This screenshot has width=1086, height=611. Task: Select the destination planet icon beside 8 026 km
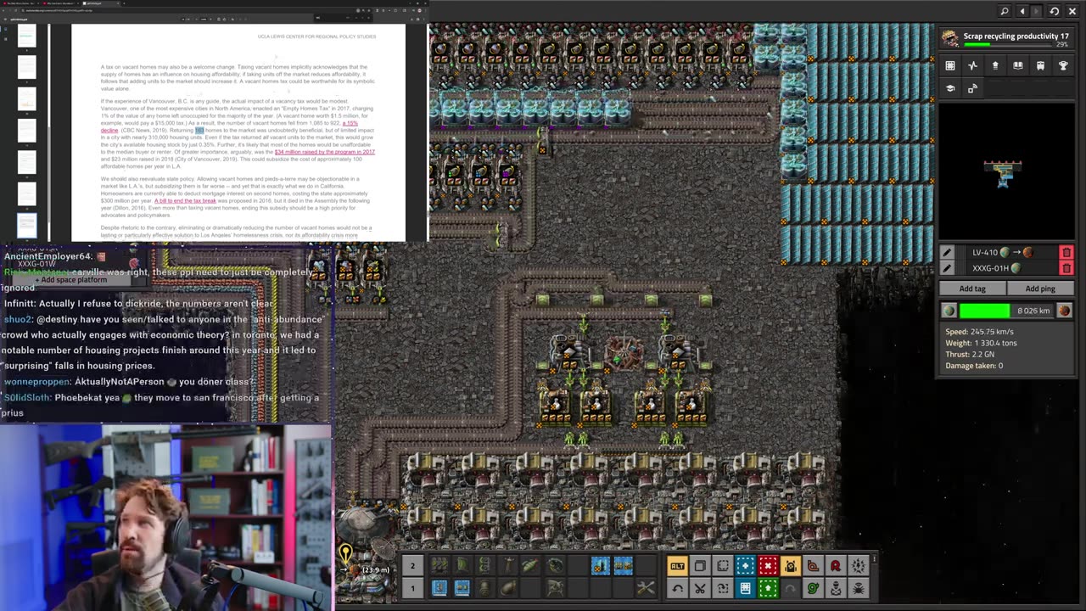point(1064,311)
